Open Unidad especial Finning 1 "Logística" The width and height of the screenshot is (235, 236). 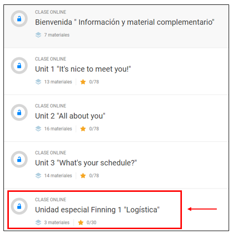97,210
